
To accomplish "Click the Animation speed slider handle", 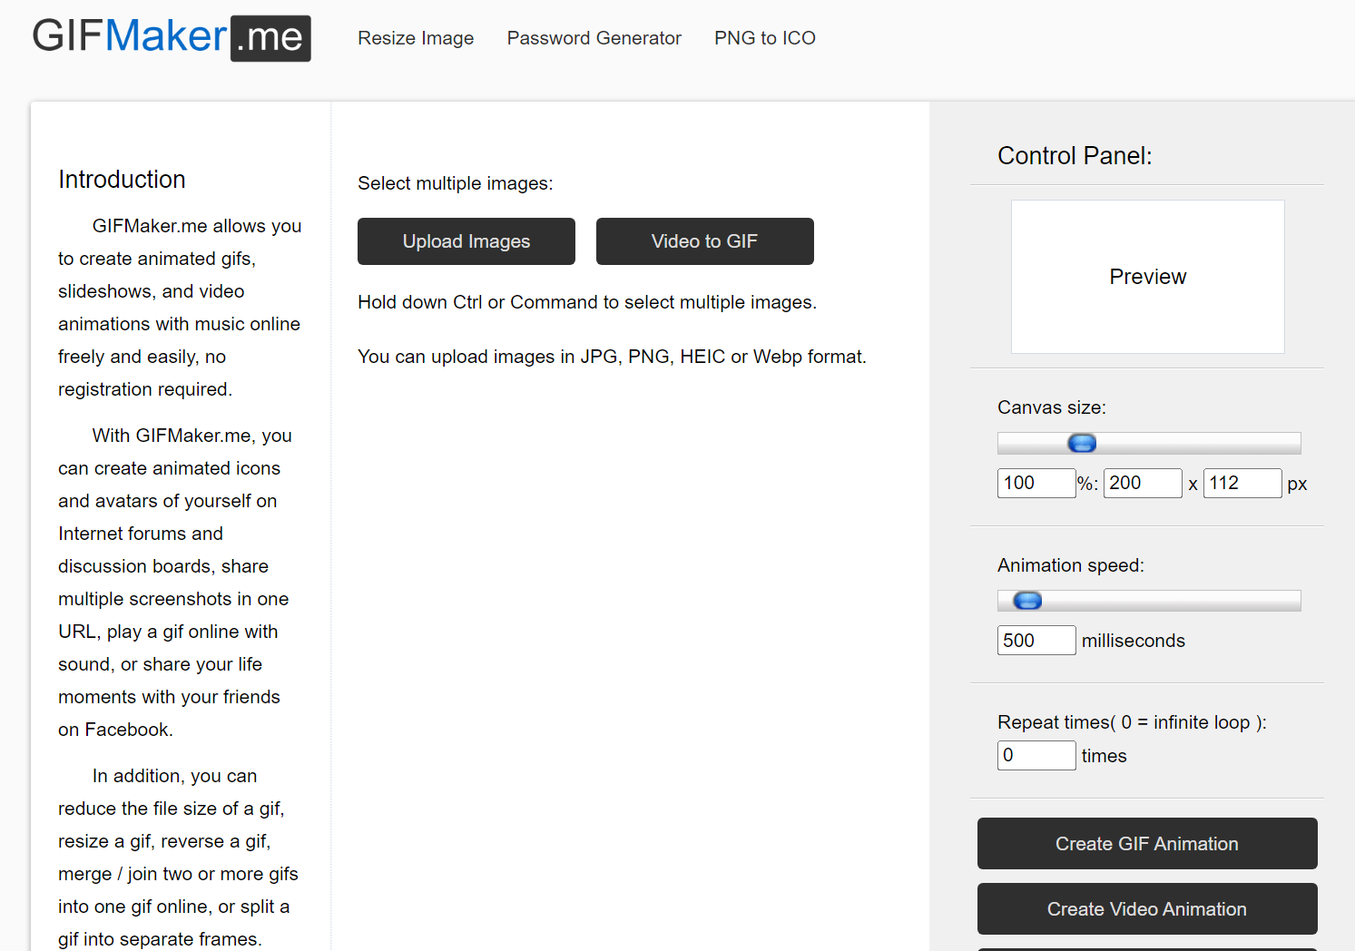I will pos(1027,601).
